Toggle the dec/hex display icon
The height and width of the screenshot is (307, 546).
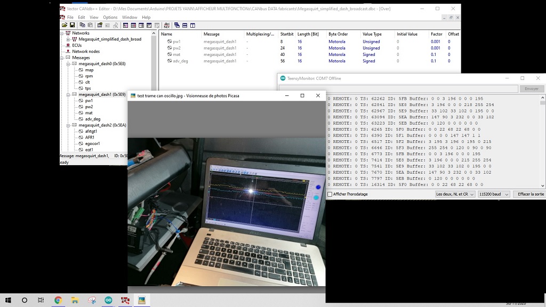(x=166, y=25)
